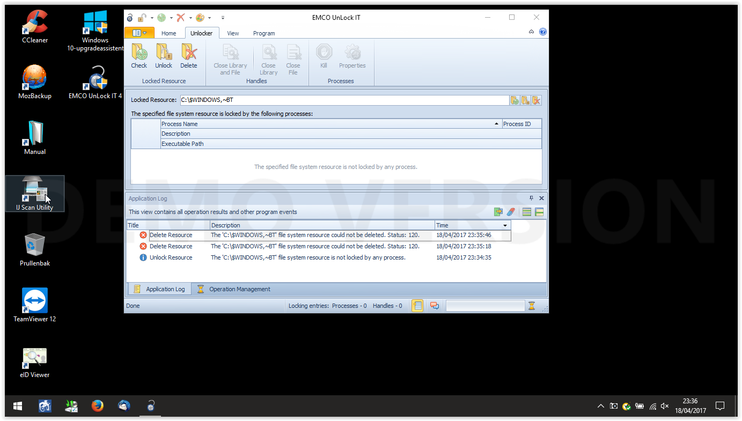
Task: Click the delete icon beside Locked Resource field
Action: point(536,100)
